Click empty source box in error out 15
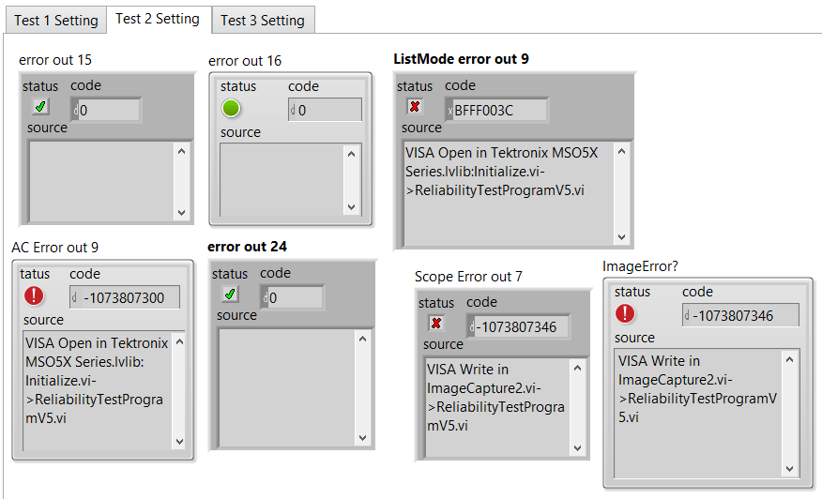The height and width of the screenshot is (499, 822). click(x=101, y=182)
